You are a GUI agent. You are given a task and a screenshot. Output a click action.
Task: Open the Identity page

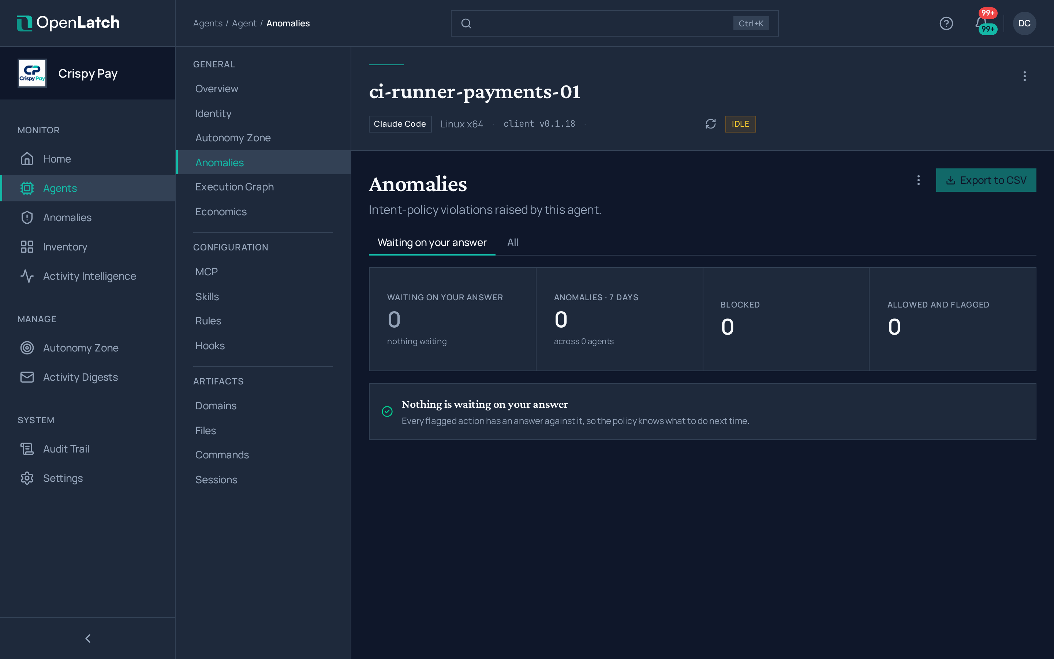pyautogui.click(x=263, y=113)
